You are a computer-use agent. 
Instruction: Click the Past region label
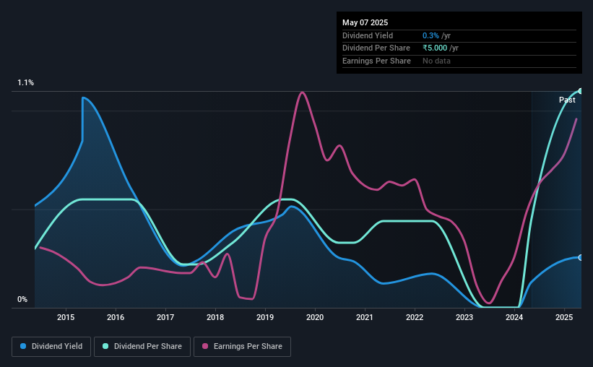(x=567, y=100)
